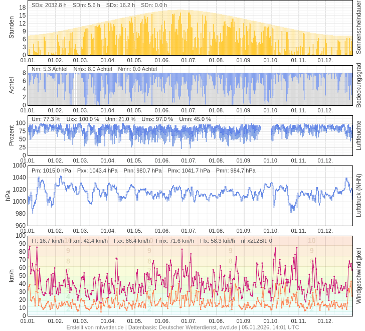Click the SDs: 2032.8 h sunshine total

point(49,5)
